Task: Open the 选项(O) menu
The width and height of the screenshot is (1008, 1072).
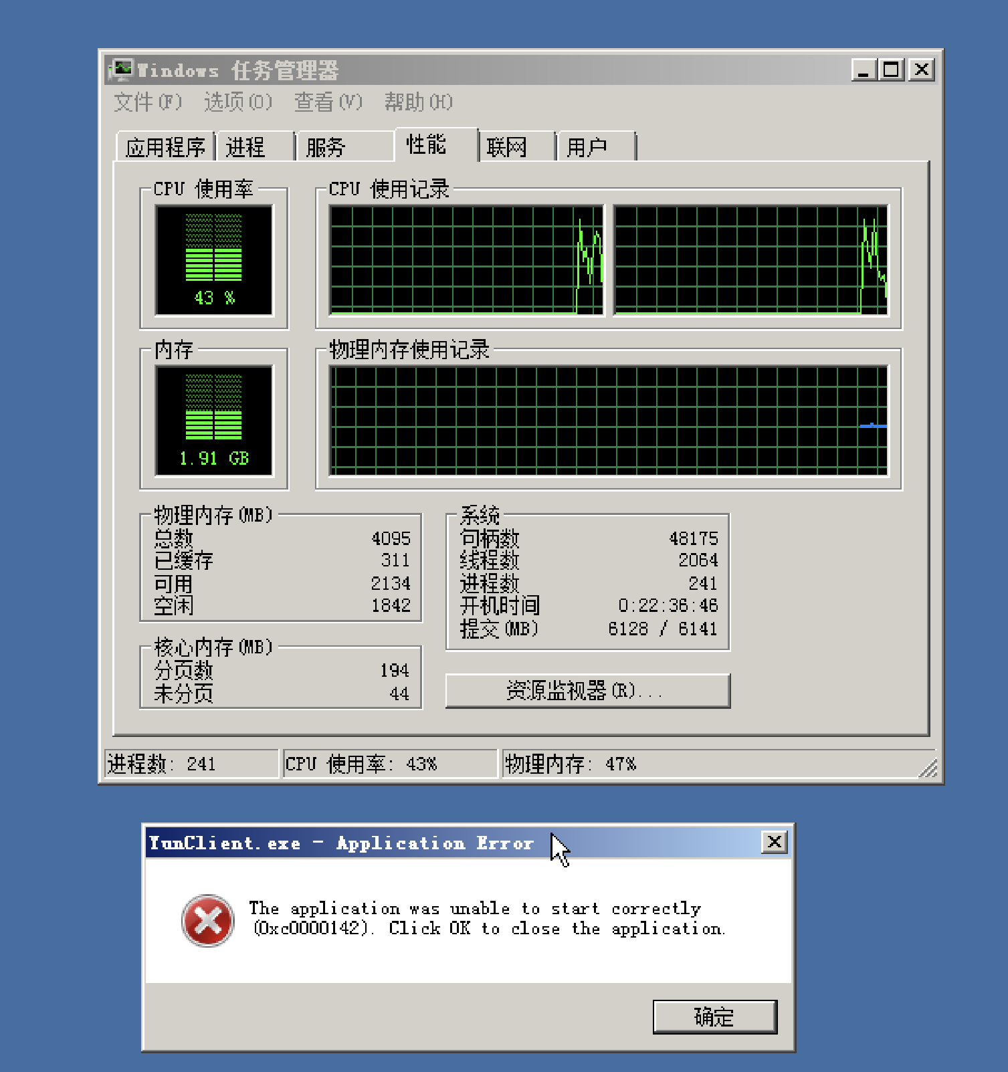Action: coord(238,102)
